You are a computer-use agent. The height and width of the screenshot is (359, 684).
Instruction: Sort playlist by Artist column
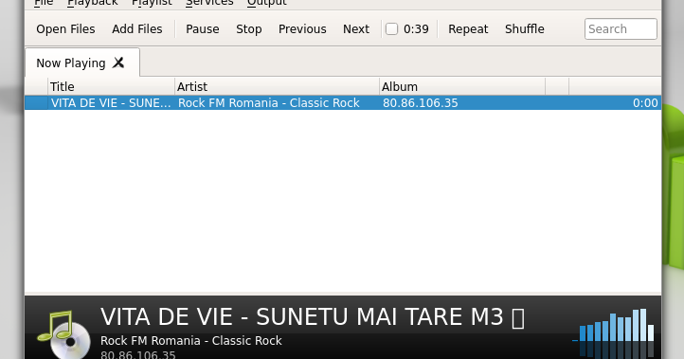coord(277,87)
